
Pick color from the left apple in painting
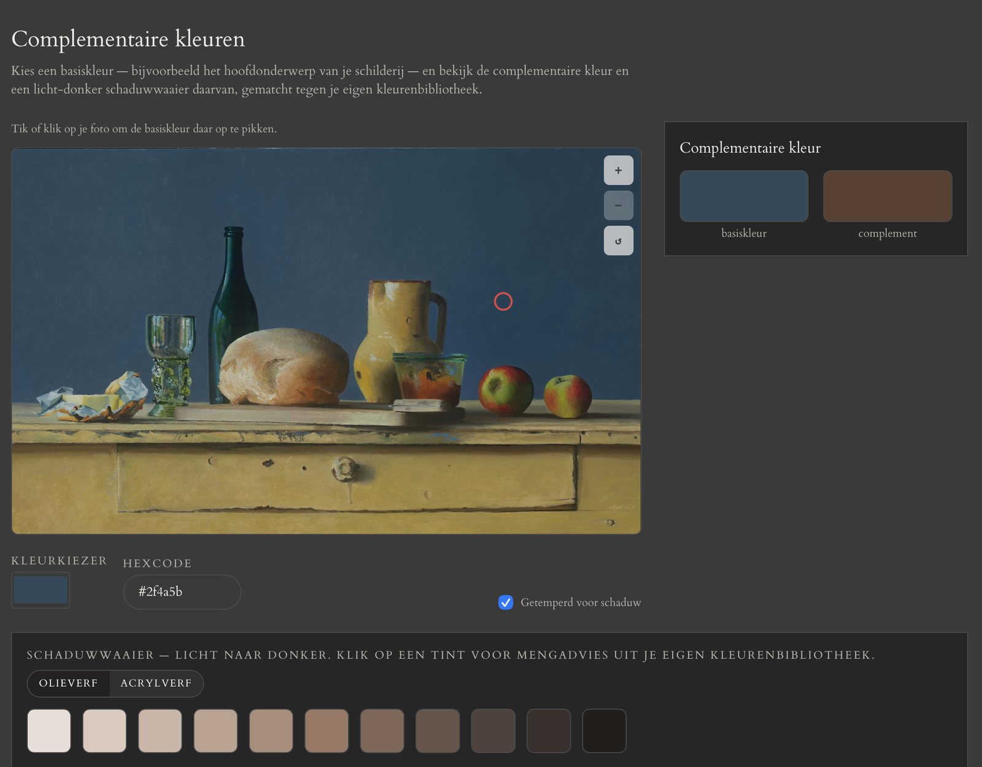505,390
